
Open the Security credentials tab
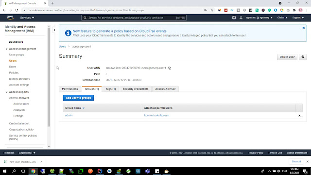(x=136, y=89)
